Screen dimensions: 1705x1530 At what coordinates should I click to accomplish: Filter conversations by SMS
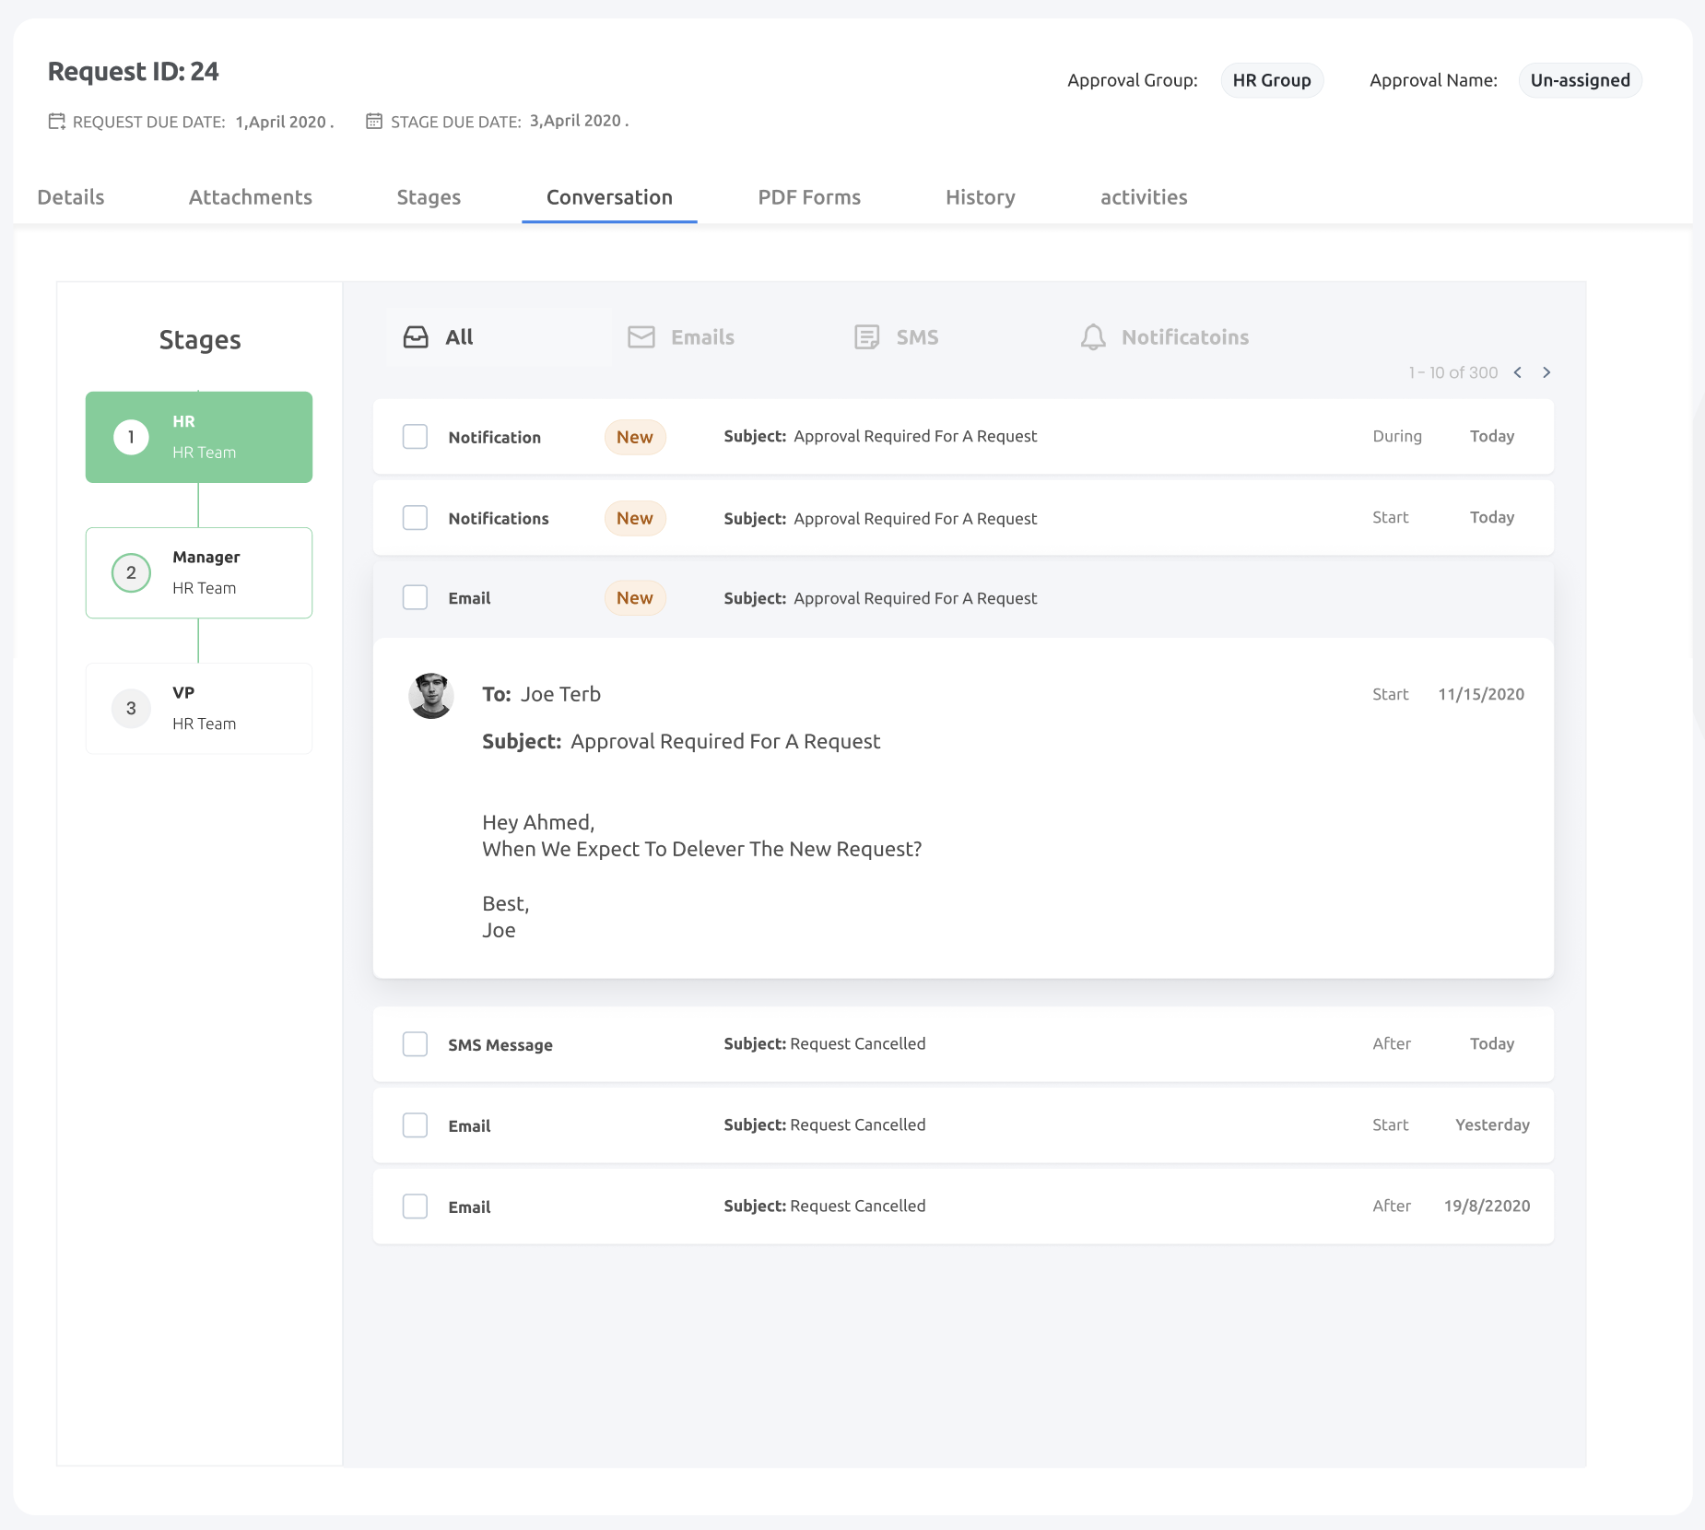click(x=896, y=337)
